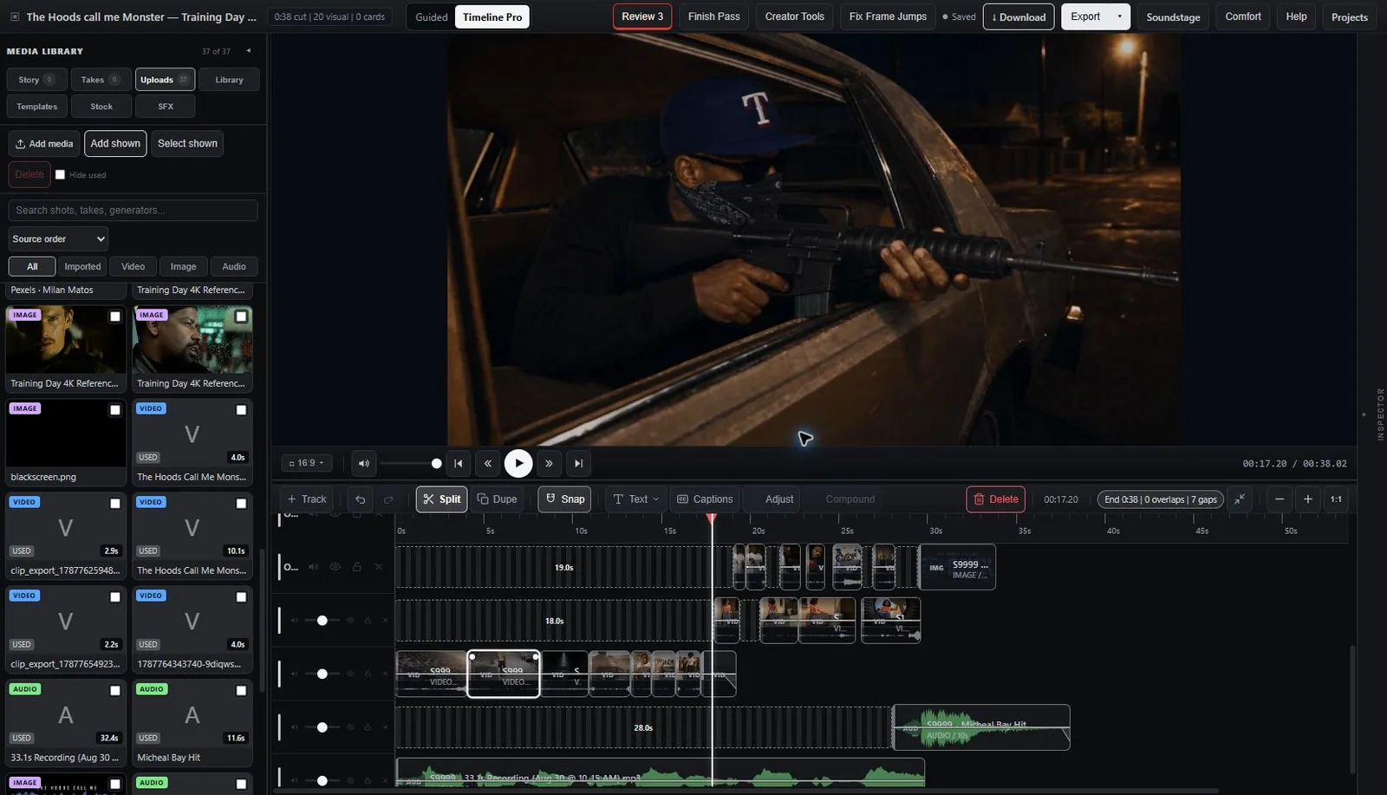
Task: Expand the Text tool dropdown
Action: [636, 499]
